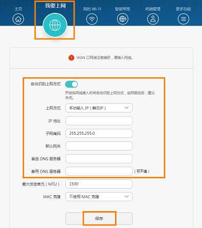202x228 pixels.
Task: Open the 智能带宽 icon
Action: [123, 19]
